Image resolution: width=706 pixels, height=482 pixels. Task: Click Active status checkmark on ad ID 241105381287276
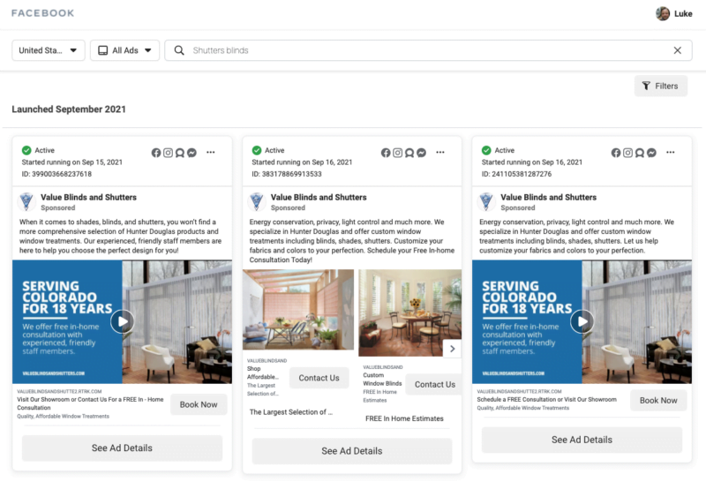point(486,150)
